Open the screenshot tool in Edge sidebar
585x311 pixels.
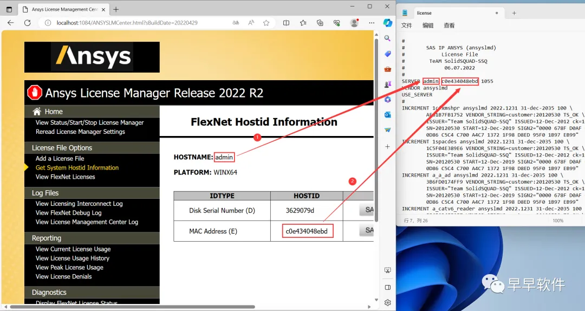pos(388,270)
